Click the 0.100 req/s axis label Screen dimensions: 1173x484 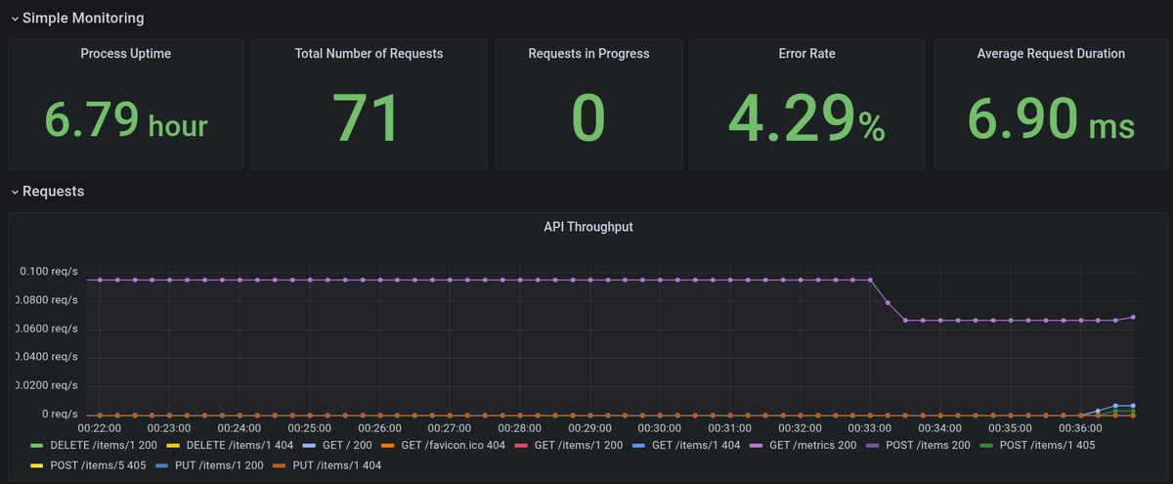49,271
